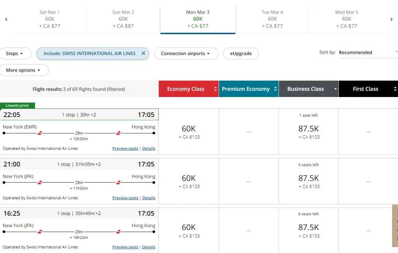
Task: Open Details for 22:05 EWR flight
Action: (x=149, y=148)
